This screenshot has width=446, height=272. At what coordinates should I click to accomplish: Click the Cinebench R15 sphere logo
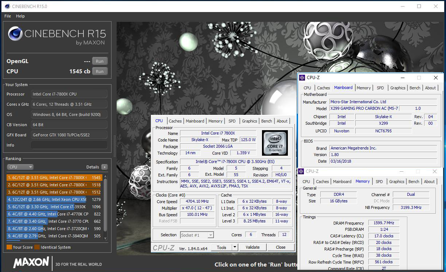tap(15, 34)
